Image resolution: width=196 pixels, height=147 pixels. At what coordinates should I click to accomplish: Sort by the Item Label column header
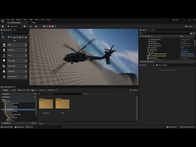tap(148, 36)
